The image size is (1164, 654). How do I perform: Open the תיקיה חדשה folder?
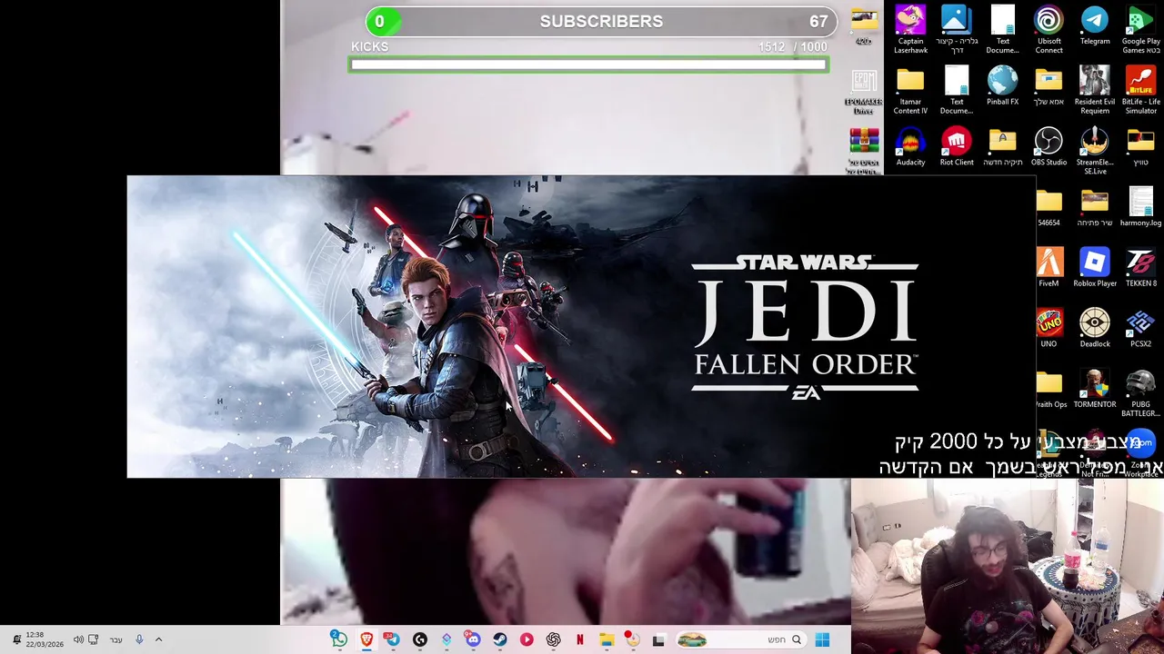(1002, 147)
